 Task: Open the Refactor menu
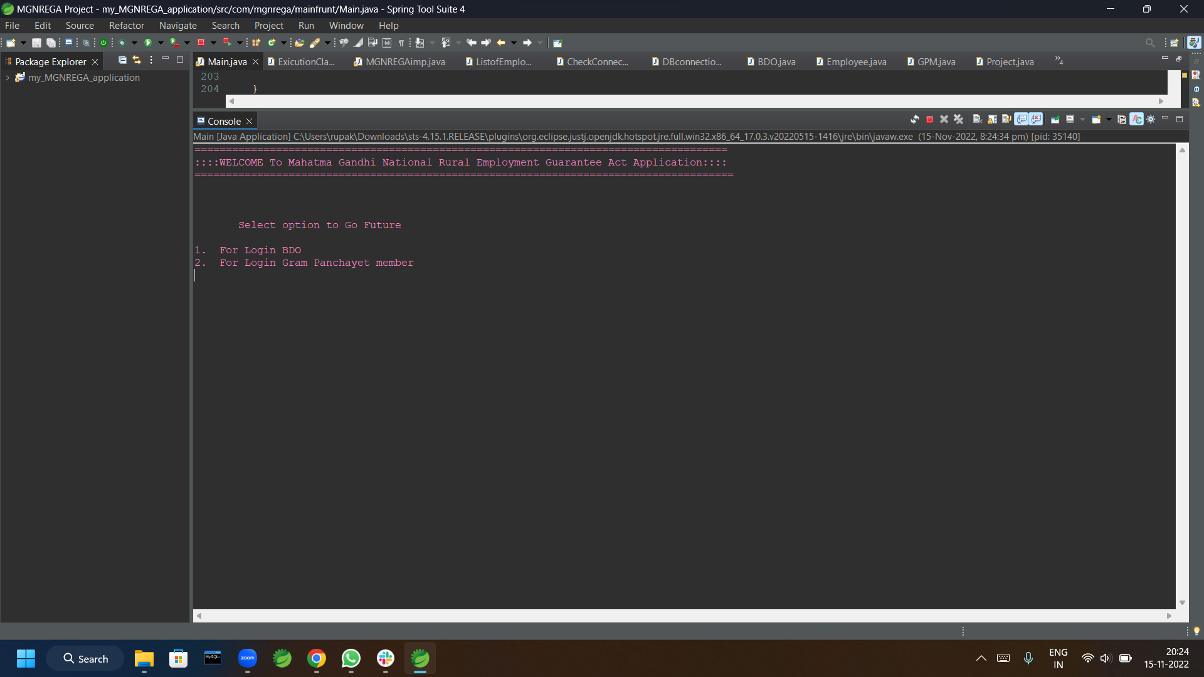click(x=126, y=26)
